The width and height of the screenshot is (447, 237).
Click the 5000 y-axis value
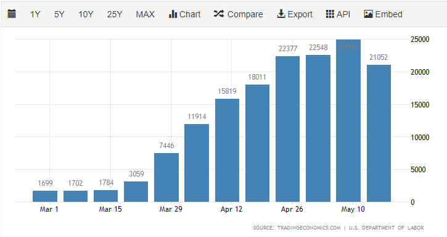(x=418, y=170)
